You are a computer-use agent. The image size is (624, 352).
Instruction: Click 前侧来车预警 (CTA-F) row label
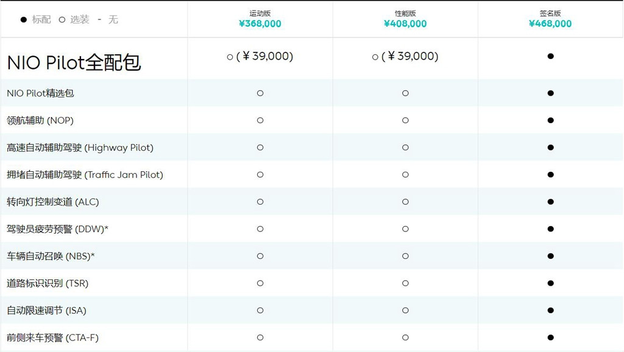(x=52, y=337)
